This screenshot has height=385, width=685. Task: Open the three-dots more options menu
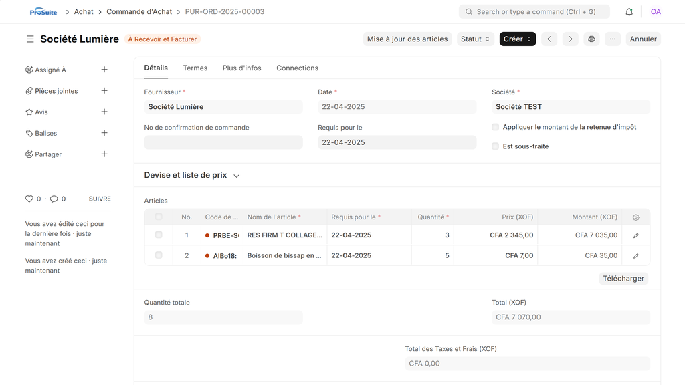tap(613, 39)
